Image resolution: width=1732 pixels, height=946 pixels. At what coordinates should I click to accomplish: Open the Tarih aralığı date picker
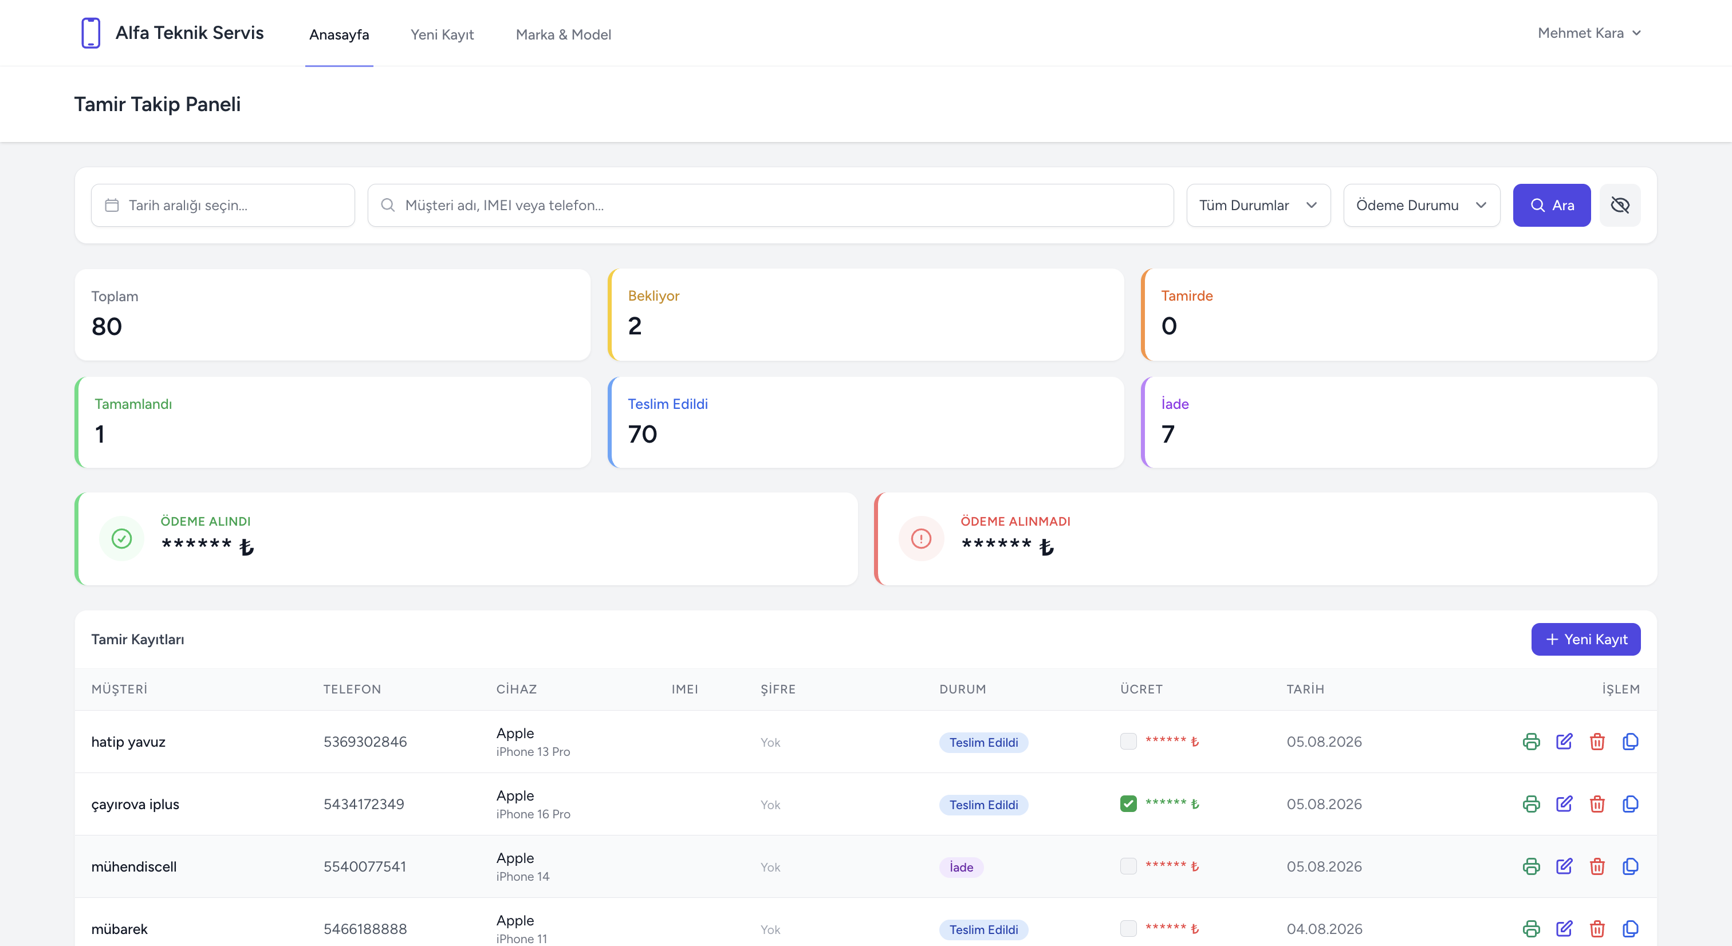click(x=223, y=205)
